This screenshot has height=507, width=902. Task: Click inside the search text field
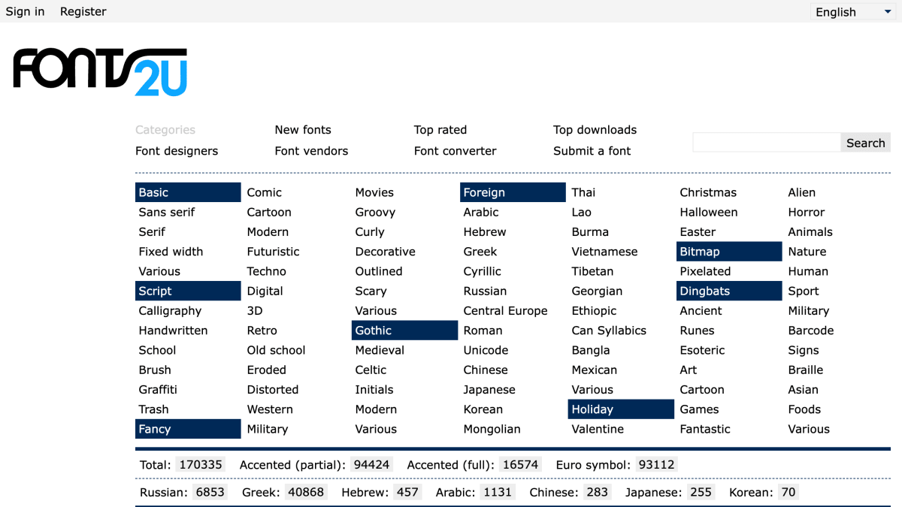[x=766, y=143]
